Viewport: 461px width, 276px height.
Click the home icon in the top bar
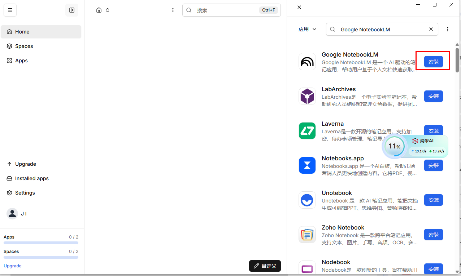(99, 10)
